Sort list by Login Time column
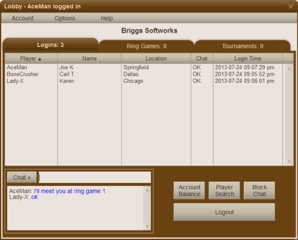This screenshot has width=298, height=240. (x=248, y=58)
